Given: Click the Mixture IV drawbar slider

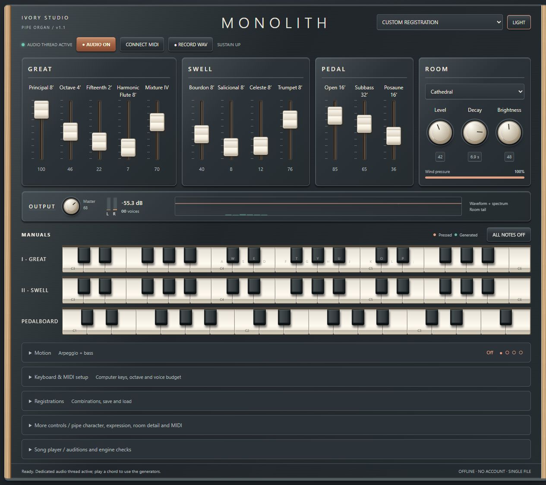Looking at the screenshot, I should [x=157, y=122].
